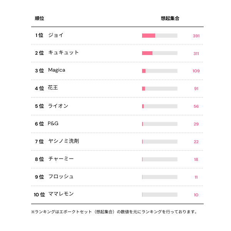This screenshot has width=231, height=231.
Task: Click the value 311
Action: coord(196,54)
